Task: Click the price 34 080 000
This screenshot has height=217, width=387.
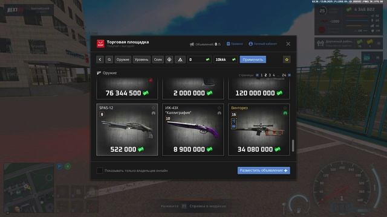Action: [255, 149]
